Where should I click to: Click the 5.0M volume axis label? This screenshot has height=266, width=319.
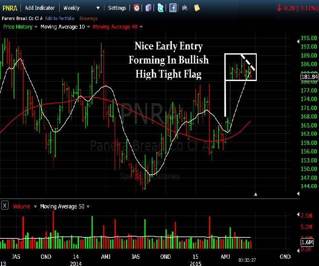coord(306,227)
